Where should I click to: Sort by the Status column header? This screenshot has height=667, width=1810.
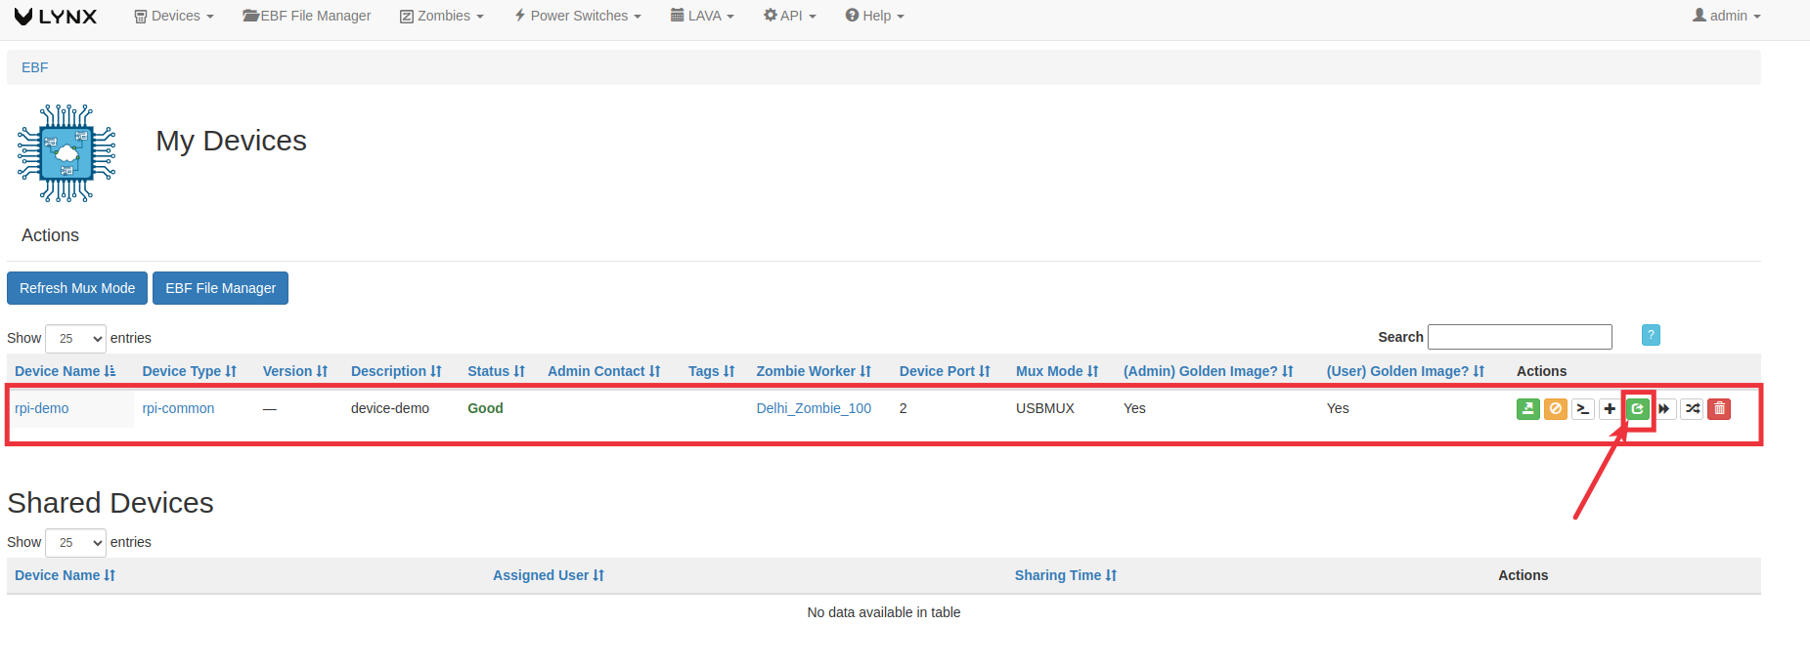click(x=496, y=371)
